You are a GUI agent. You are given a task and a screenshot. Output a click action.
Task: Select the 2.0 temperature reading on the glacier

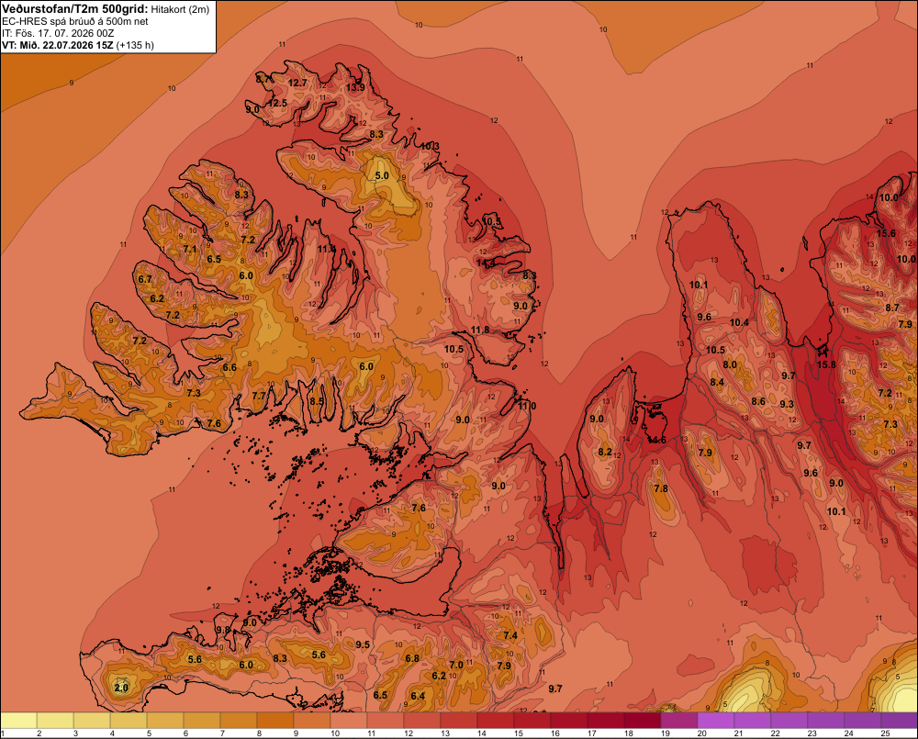tap(121, 688)
